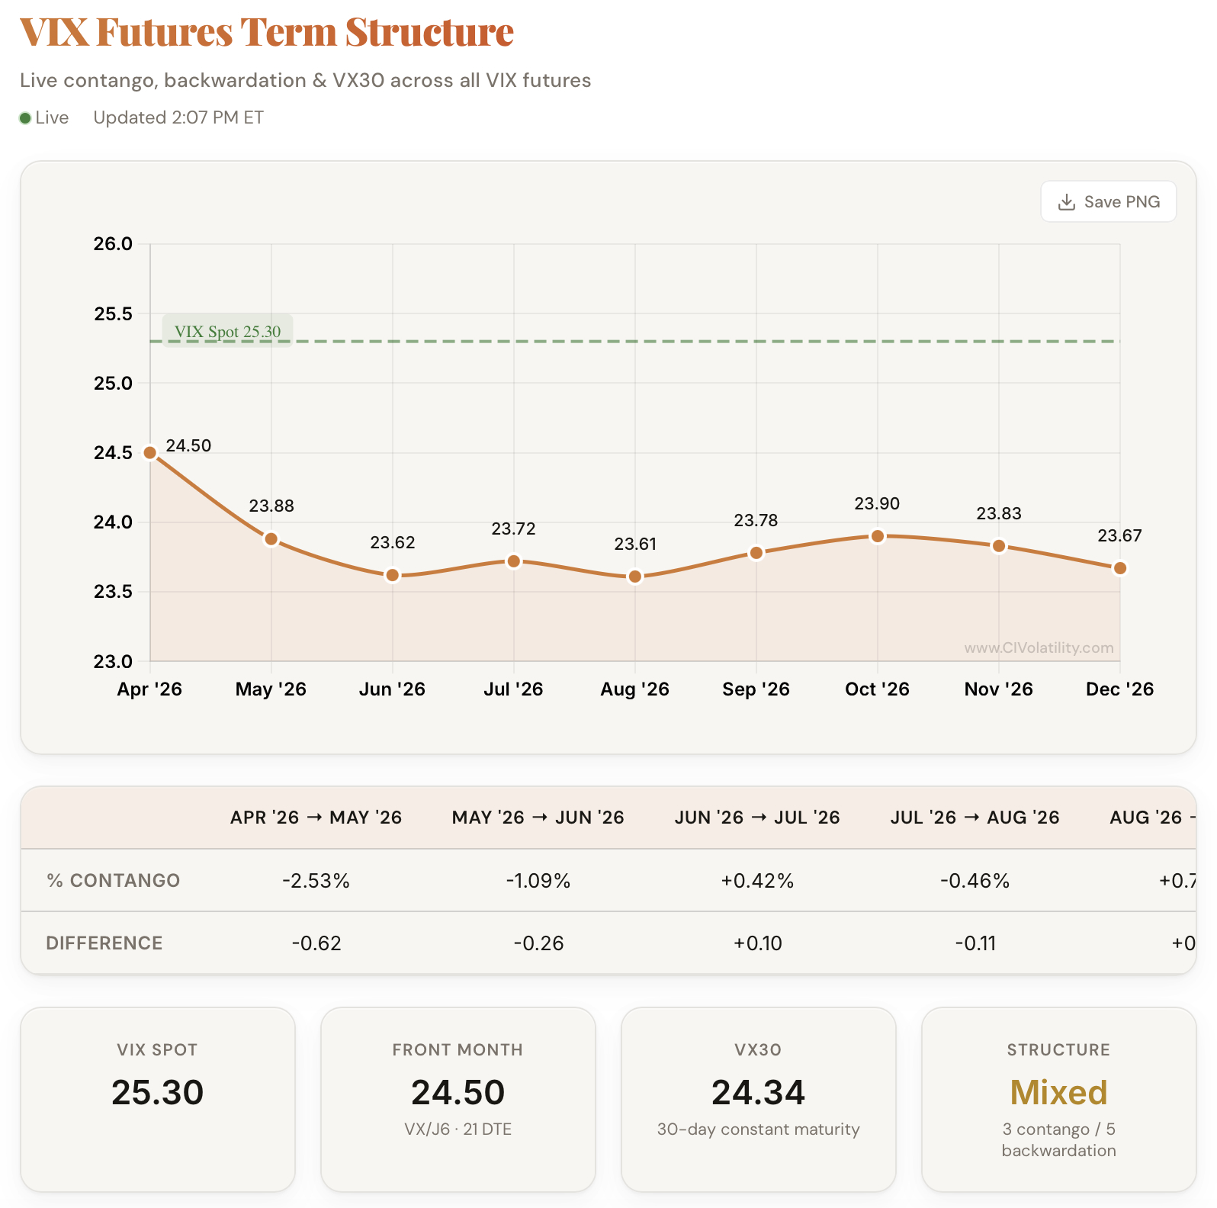Click the Jul '26 data point at 23.72
The image size is (1217, 1208).
pos(514,561)
